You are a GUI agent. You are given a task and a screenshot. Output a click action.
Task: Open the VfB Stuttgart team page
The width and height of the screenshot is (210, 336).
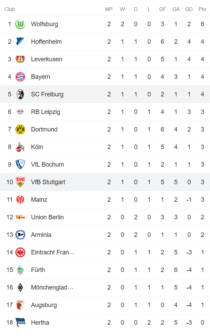(48, 182)
